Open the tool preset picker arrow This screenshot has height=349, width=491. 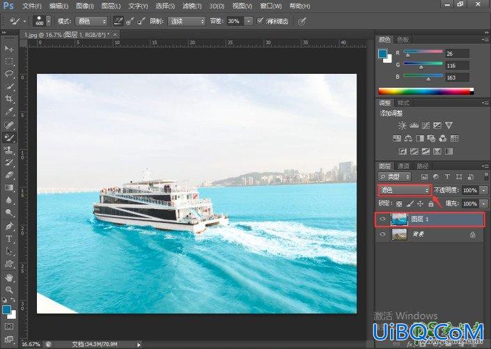(x=25, y=22)
